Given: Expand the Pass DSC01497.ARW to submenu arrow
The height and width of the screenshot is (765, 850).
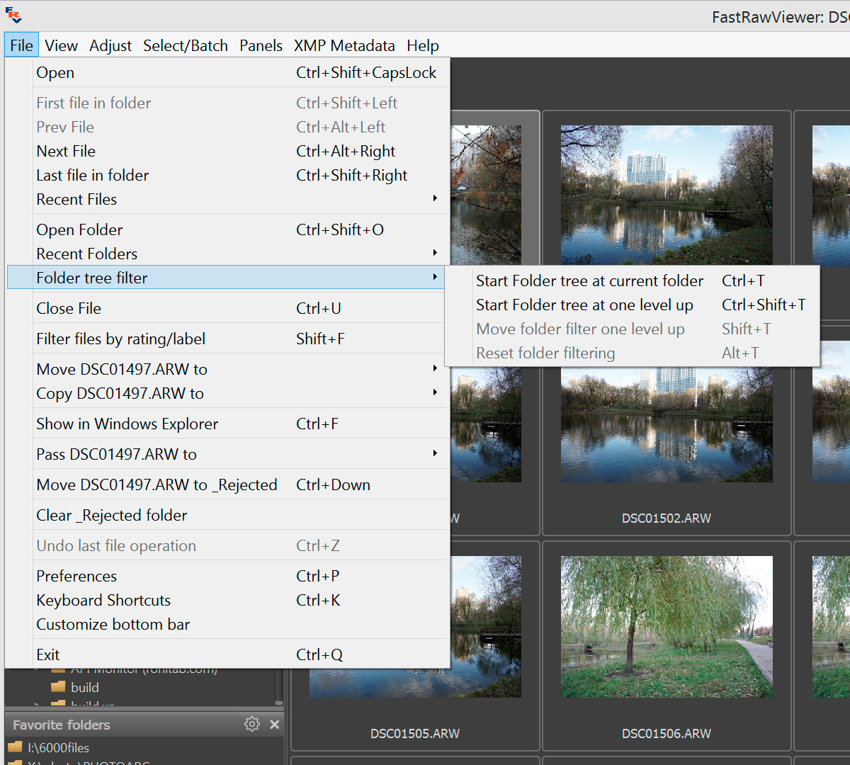Looking at the screenshot, I should pos(435,454).
